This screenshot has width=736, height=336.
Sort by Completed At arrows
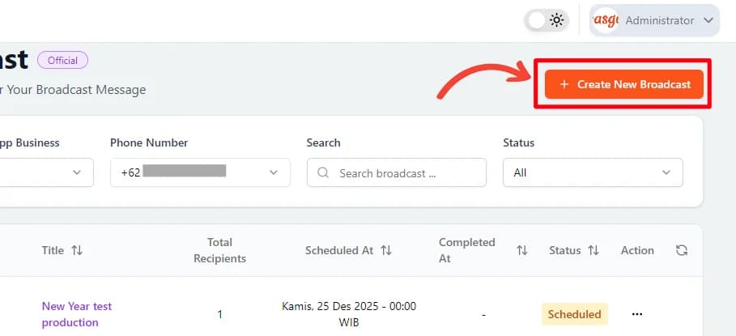[521, 251]
